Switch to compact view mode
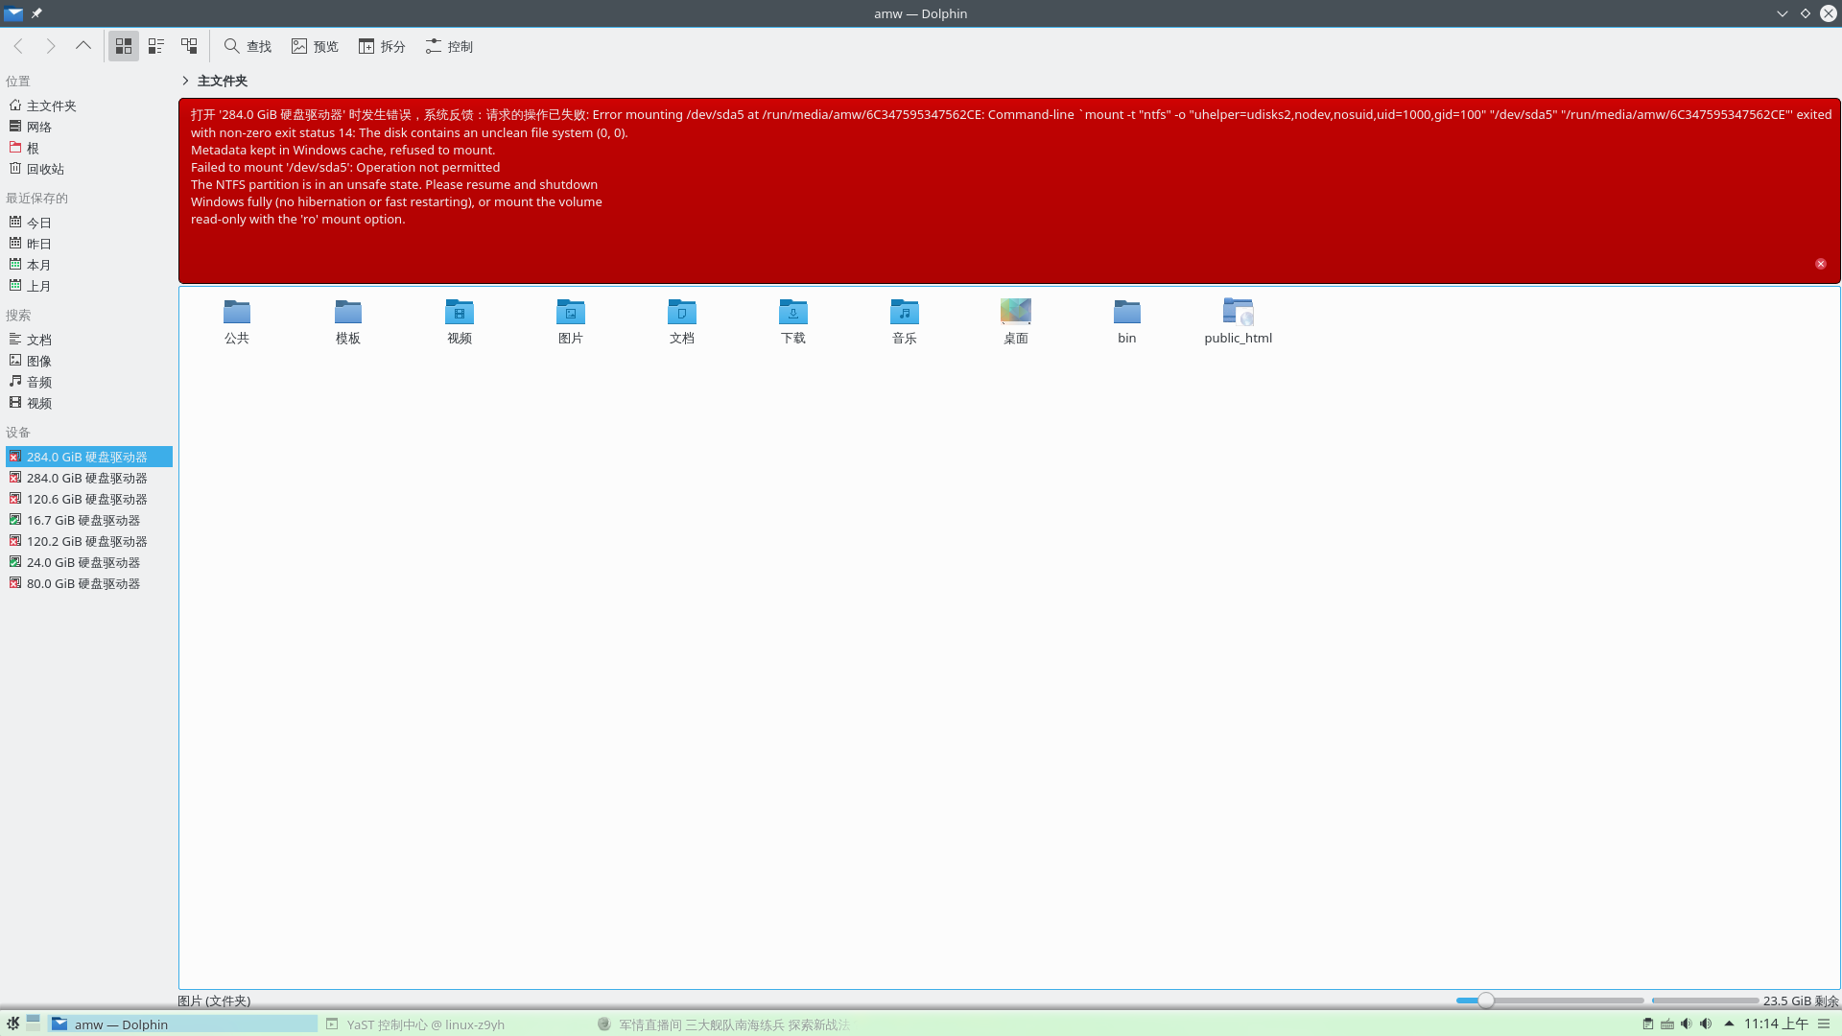Viewport: 1842px width, 1036px height. point(156,46)
